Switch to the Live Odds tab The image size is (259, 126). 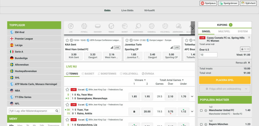pos(127,10)
